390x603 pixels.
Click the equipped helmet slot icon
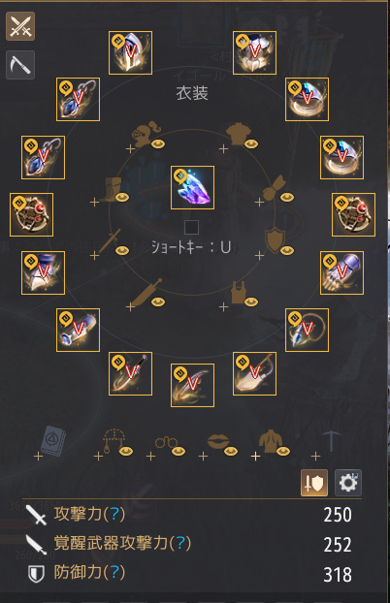[x=131, y=52]
